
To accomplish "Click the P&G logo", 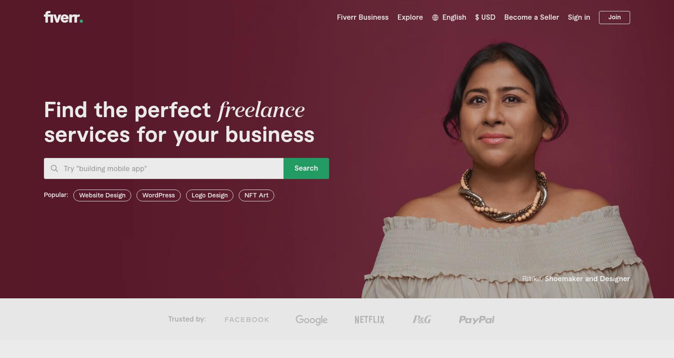I will click(422, 319).
